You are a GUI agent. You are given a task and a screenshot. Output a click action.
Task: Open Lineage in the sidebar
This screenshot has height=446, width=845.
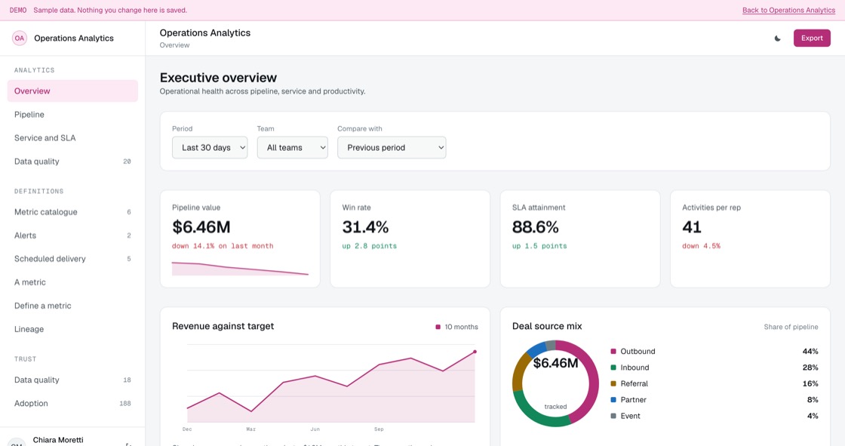pyautogui.click(x=72, y=329)
